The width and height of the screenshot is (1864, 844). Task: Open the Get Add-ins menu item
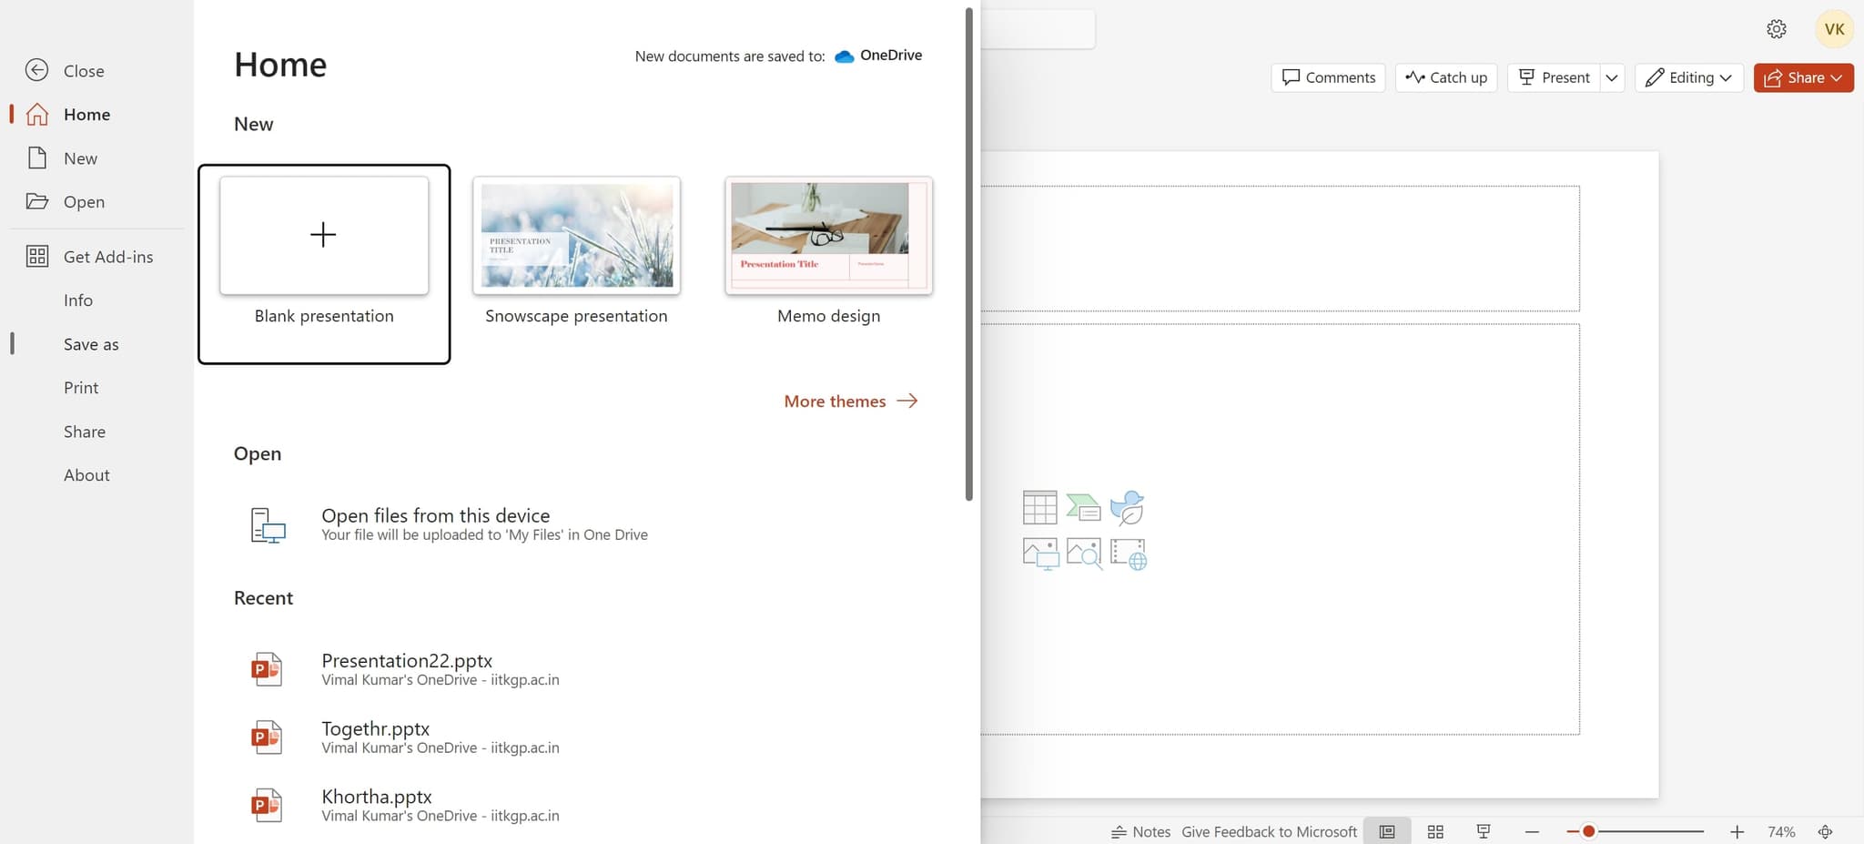click(107, 257)
